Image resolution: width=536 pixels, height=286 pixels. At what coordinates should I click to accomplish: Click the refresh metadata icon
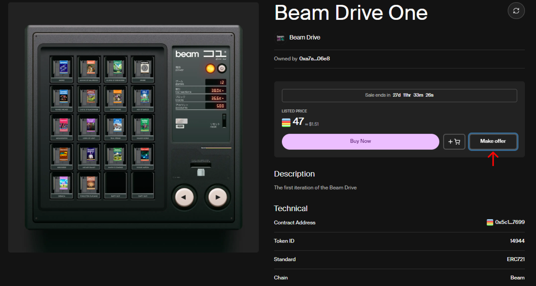click(516, 11)
